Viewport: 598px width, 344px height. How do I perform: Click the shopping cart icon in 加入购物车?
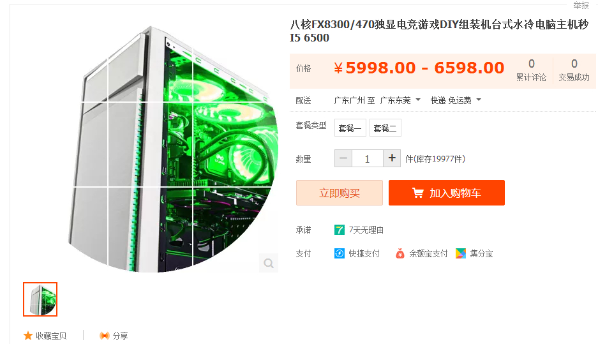418,193
